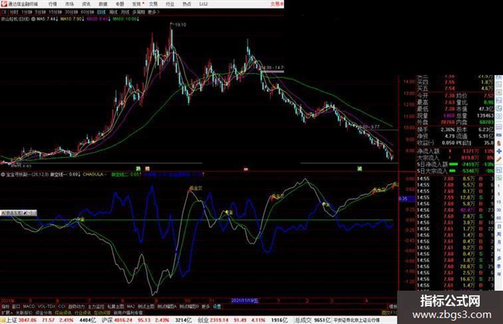Click the red figure icon below RSI
Screen dimensions: 503x324
[x=499, y=142]
